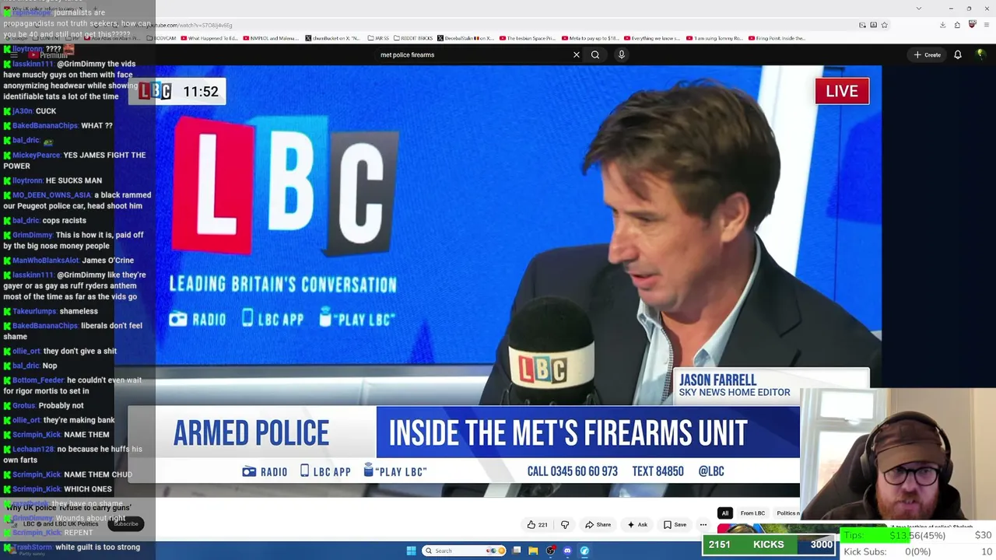Click the Kick Subs goal row

[x=917, y=551]
